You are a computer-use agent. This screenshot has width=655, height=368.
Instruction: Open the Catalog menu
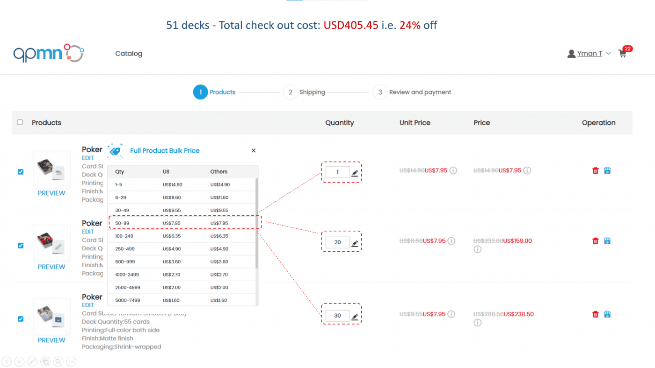coord(129,54)
